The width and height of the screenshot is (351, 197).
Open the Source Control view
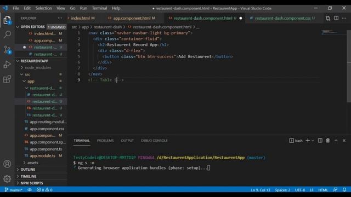pos(7,50)
